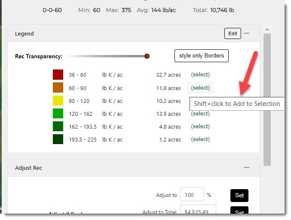Collapse the Adjust Rec panel
The image size is (291, 220).
[x=246, y=168]
